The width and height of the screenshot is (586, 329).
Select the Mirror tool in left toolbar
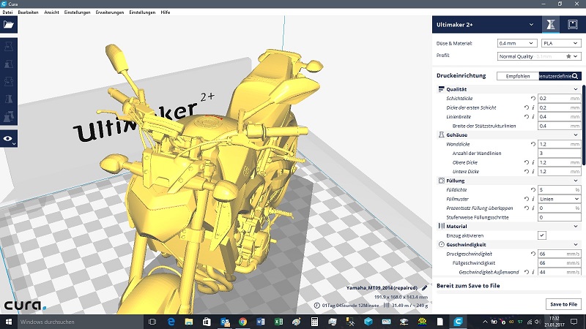coord(9,99)
